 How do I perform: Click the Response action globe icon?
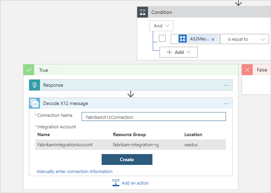click(x=35, y=85)
